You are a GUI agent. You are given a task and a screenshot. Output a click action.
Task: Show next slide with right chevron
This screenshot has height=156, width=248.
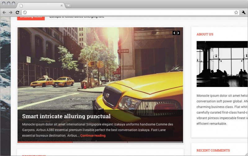178,33
